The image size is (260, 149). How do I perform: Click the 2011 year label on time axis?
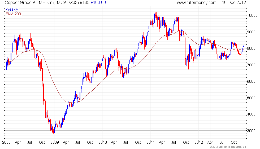pyautogui.click(x=151, y=142)
